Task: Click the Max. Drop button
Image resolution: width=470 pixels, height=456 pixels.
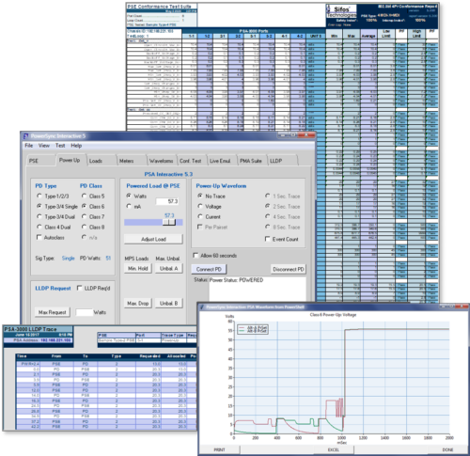Action: coord(138,303)
